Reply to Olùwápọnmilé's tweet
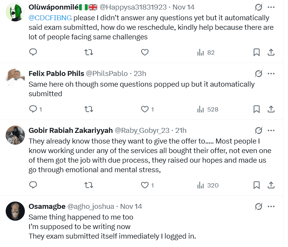The width and height of the screenshot is (288, 247). tap(33, 52)
